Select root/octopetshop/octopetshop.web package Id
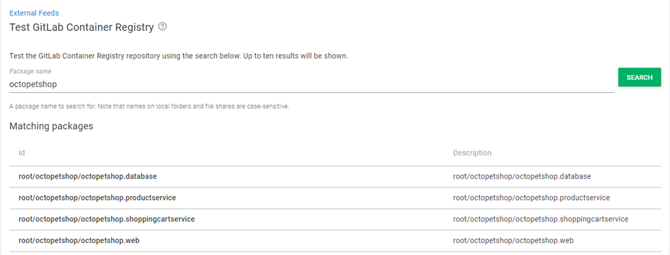670x255 pixels. pos(79,240)
